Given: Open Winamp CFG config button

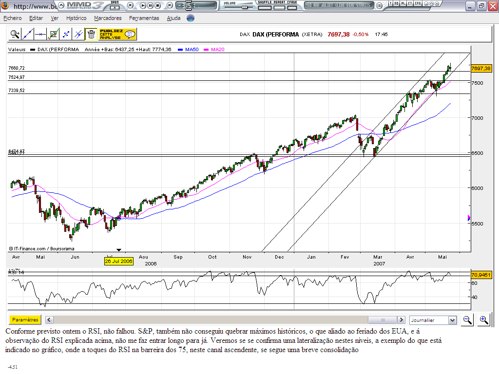Looking at the screenshot, I should [418, 3].
